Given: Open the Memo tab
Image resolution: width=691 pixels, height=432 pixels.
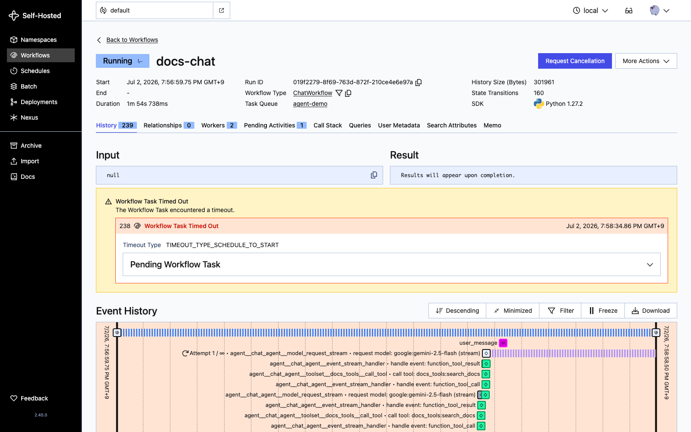Looking at the screenshot, I should (x=492, y=125).
